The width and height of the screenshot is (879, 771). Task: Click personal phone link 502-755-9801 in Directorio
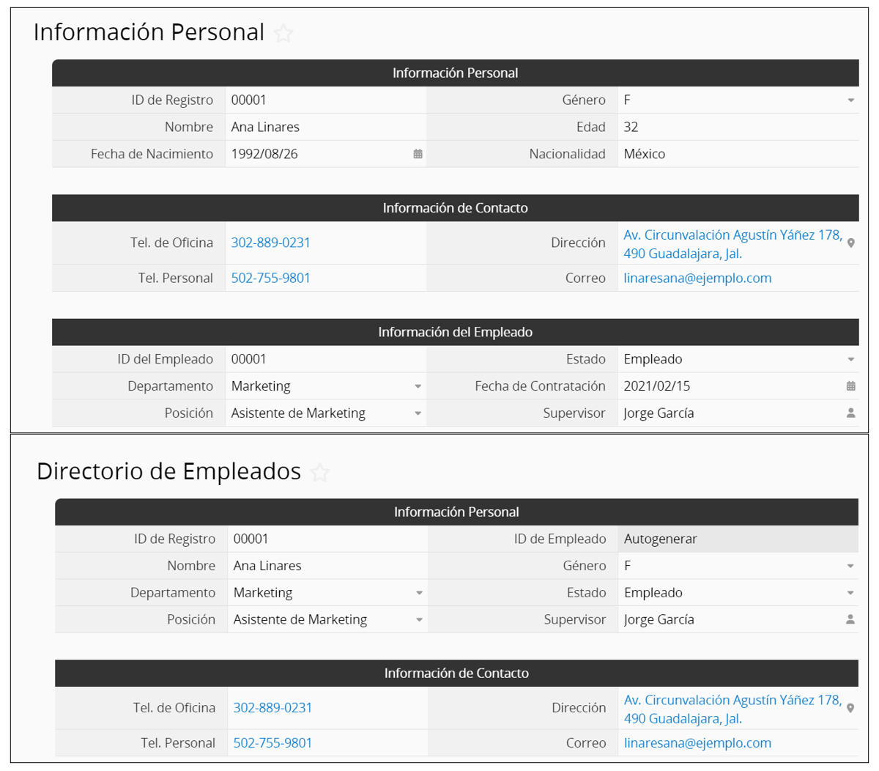pyautogui.click(x=272, y=742)
